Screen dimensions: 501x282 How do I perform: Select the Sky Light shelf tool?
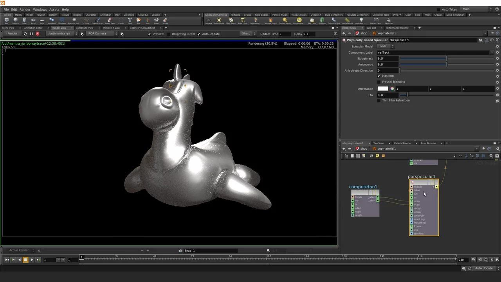click(312, 21)
